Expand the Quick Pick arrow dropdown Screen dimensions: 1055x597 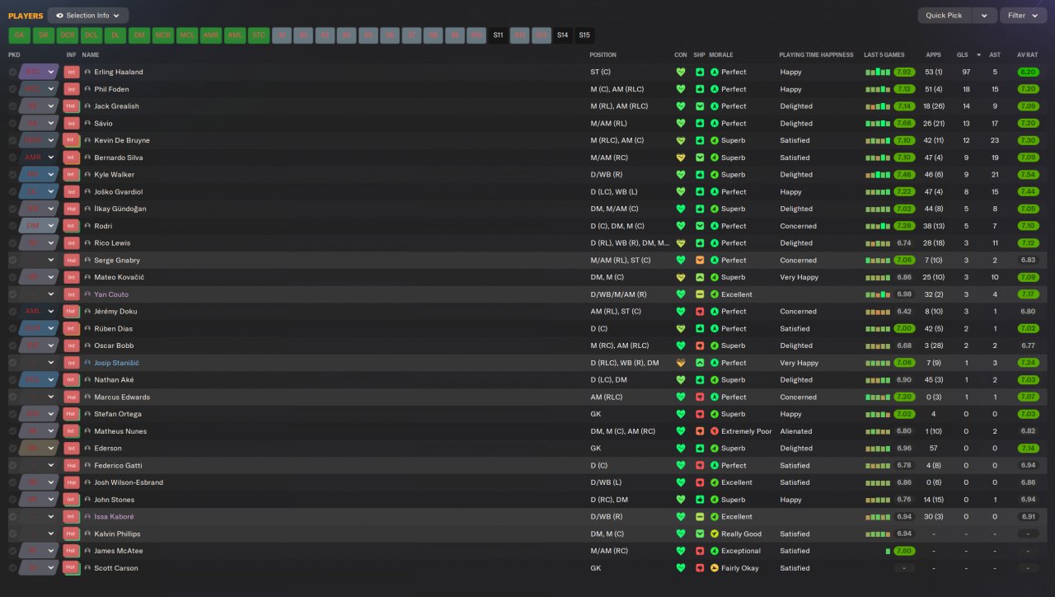coord(984,16)
